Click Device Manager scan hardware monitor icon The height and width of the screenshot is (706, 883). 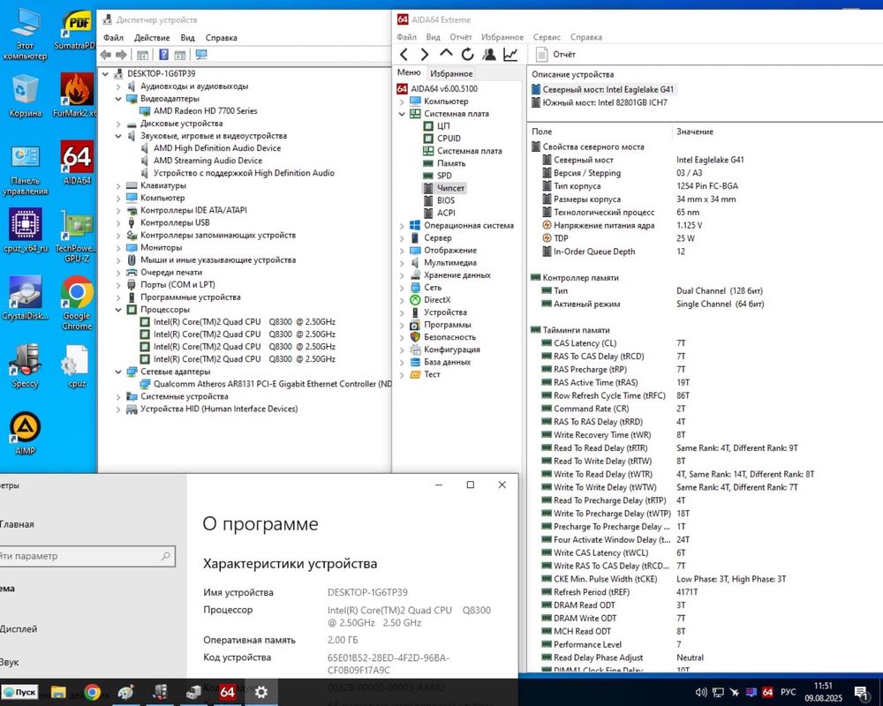[201, 55]
